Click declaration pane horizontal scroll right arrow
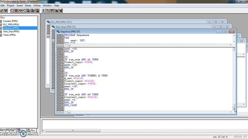This screenshot has height=139, width=248. click(231, 45)
